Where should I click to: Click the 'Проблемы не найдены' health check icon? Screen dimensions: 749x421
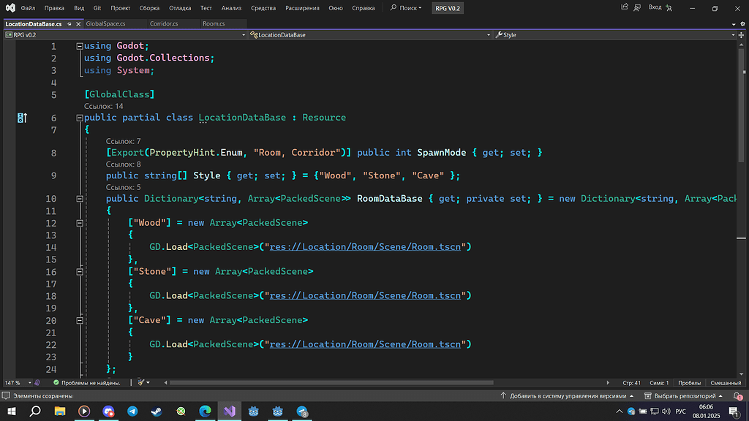pyautogui.click(x=56, y=382)
